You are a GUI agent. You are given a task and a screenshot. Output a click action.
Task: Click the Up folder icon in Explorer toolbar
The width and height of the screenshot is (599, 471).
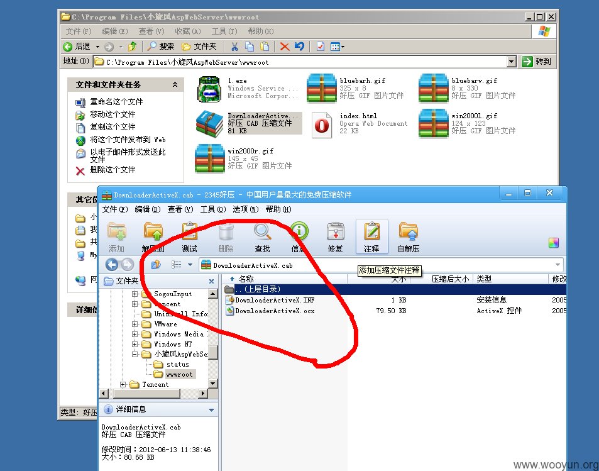point(132,47)
